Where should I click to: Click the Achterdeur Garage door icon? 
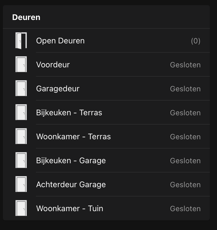21,184
